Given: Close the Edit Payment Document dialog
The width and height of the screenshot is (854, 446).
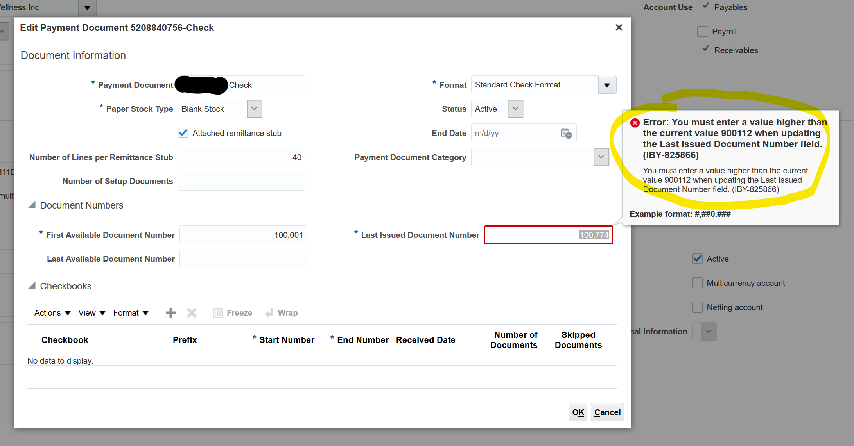Looking at the screenshot, I should pyautogui.click(x=619, y=27).
